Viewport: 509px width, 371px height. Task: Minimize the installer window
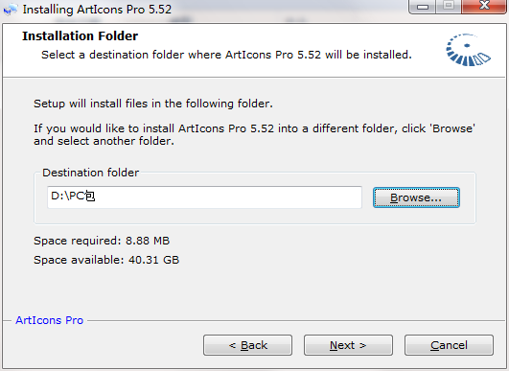click(423, 7)
